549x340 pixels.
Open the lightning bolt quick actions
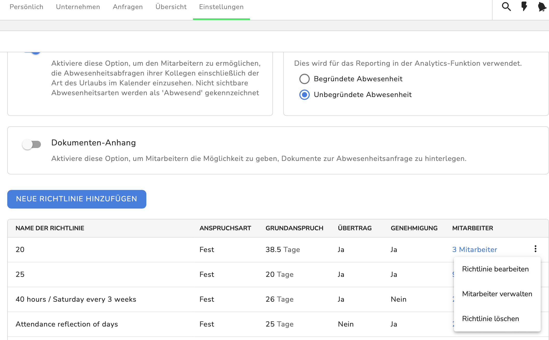coord(524,6)
